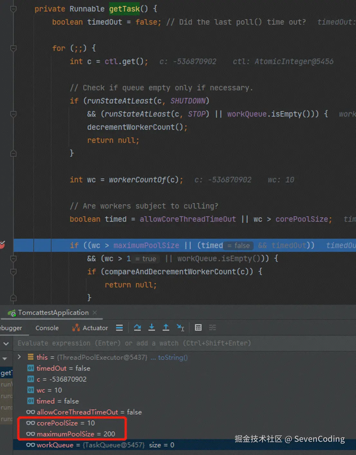This screenshot has width=356, height=455.
Task: Click the debugger layout settings icon
Action: pyautogui.click(x=212, y=328)
